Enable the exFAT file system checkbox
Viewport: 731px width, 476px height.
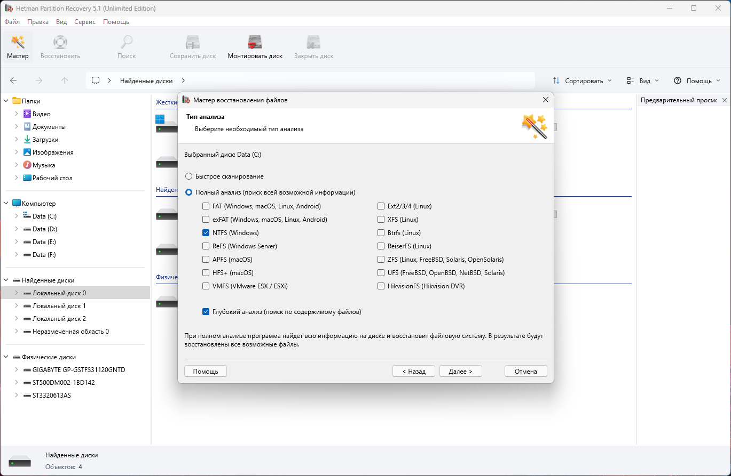206,220
